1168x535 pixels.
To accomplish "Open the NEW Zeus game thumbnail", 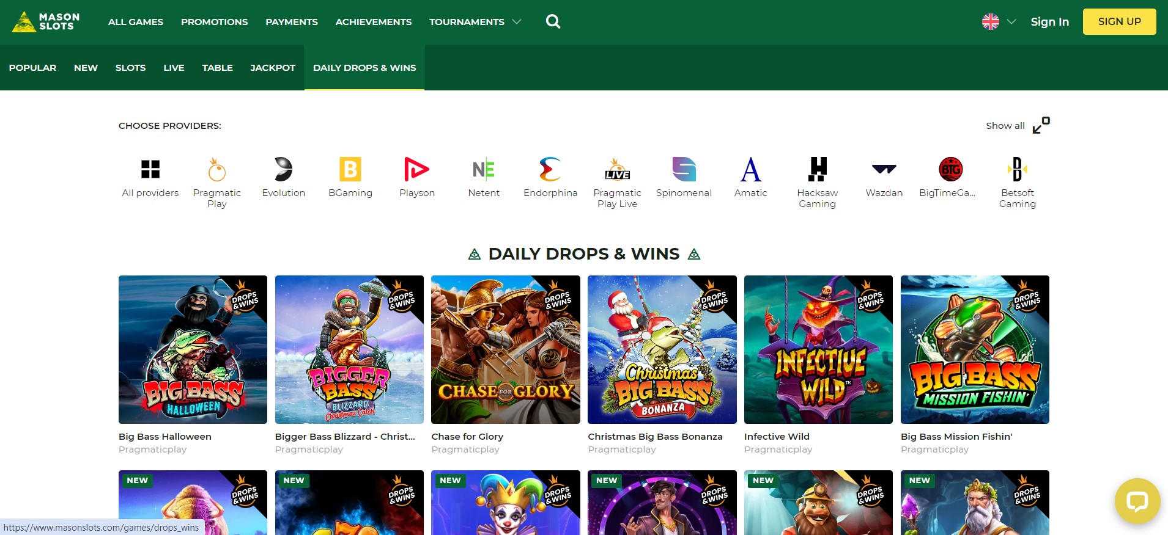I will click(x=975, y=503).
